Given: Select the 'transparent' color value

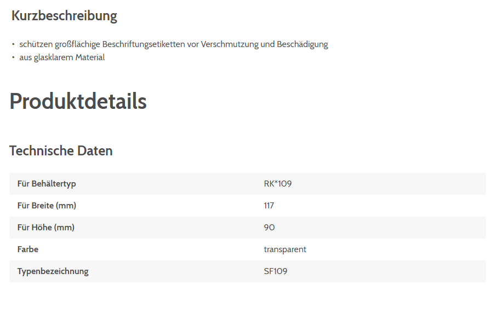Looking at the screenshot, I should (x=285, y=249).
